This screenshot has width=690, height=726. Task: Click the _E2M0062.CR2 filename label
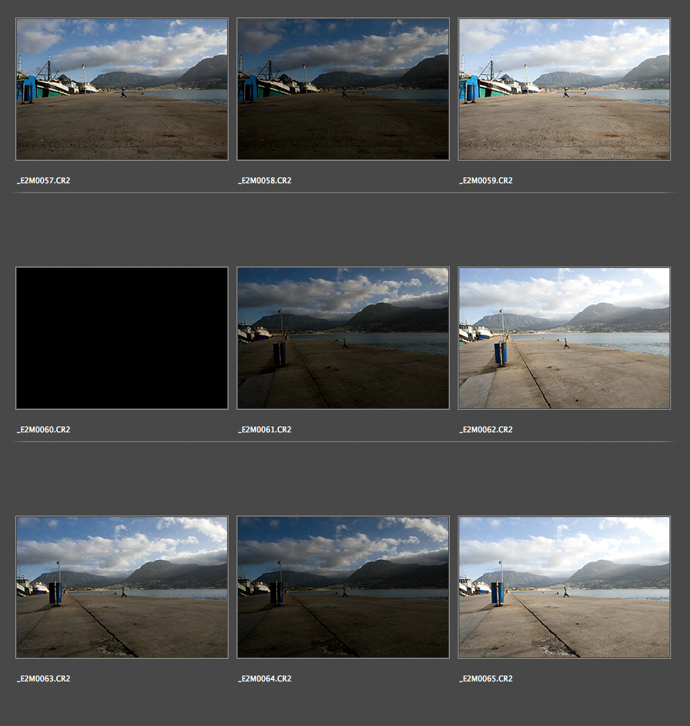pos(486,429)
